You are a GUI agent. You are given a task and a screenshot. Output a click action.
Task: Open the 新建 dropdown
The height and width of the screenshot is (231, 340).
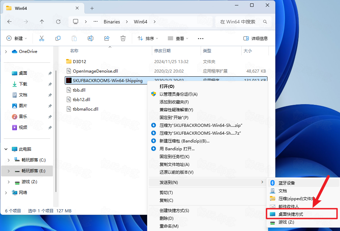click(x=17, y=38)
